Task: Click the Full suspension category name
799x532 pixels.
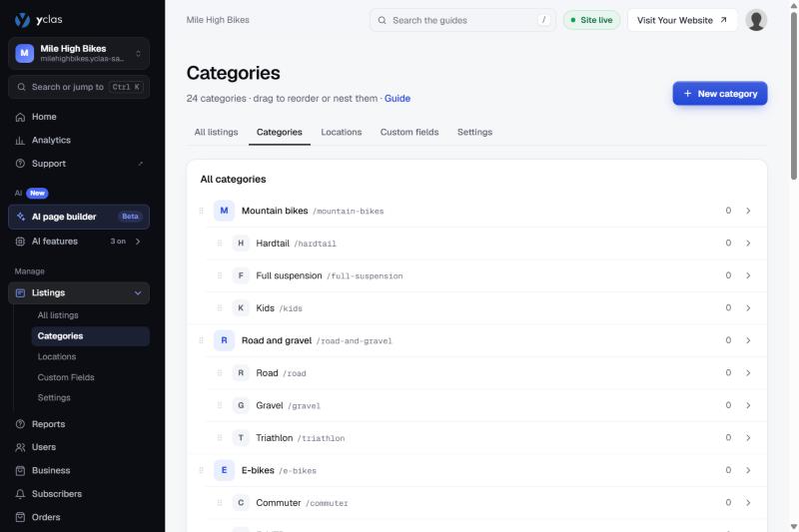Action: click(x=289, y=275)
